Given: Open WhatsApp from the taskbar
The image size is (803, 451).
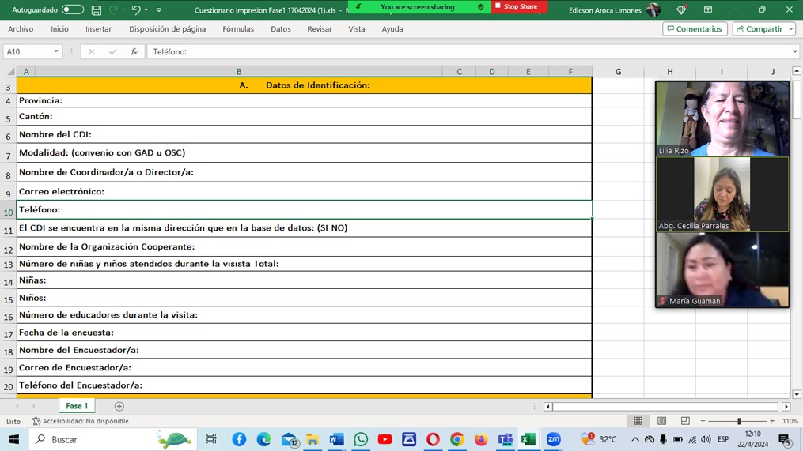Looking at the screenshot, I should [x=361, y=439].
